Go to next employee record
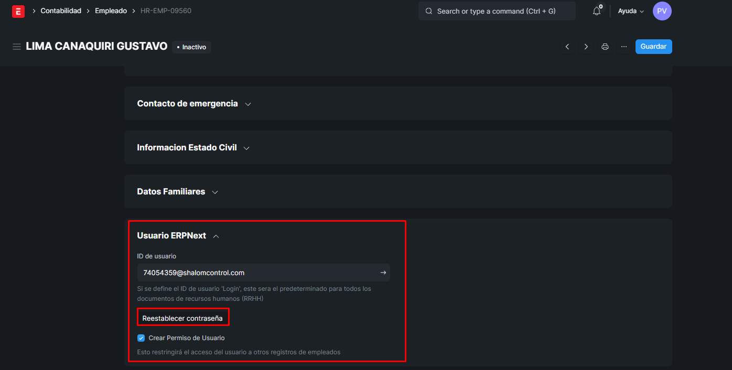The width and height of the screenshot is (732, 370). click(x=586, y=47)
